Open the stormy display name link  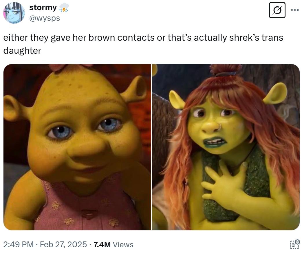43,8
